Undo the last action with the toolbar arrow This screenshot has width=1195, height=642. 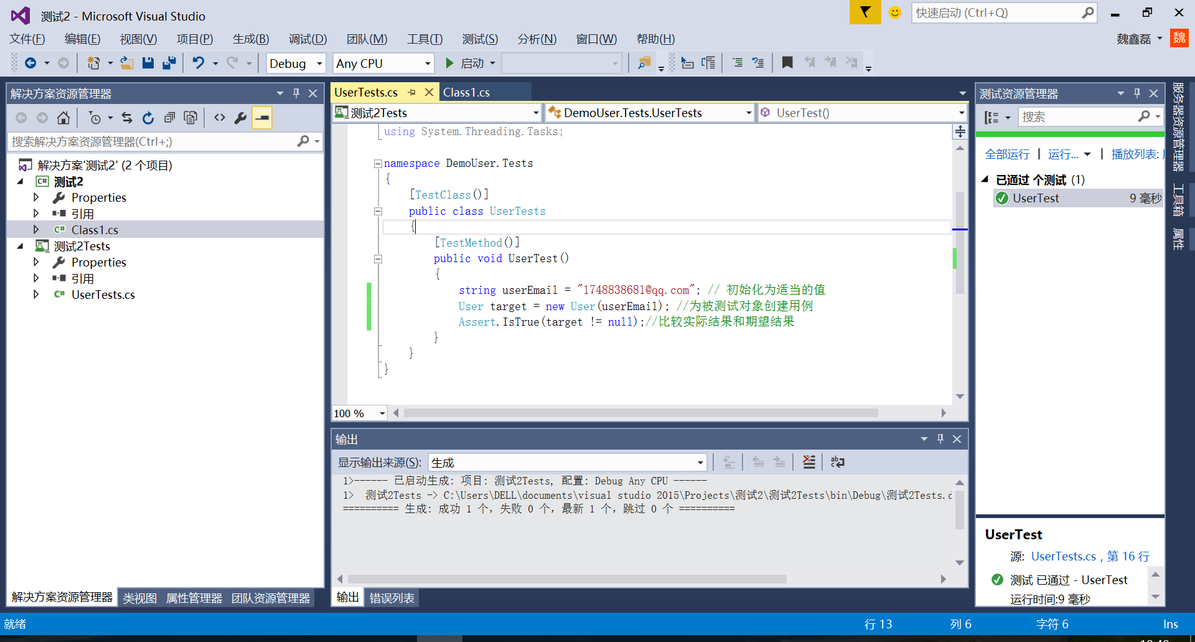coord(199,63)
